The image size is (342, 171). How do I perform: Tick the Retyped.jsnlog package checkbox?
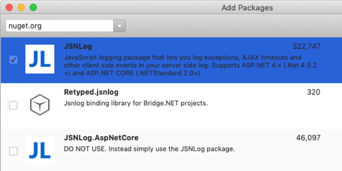tap(13, 106)
